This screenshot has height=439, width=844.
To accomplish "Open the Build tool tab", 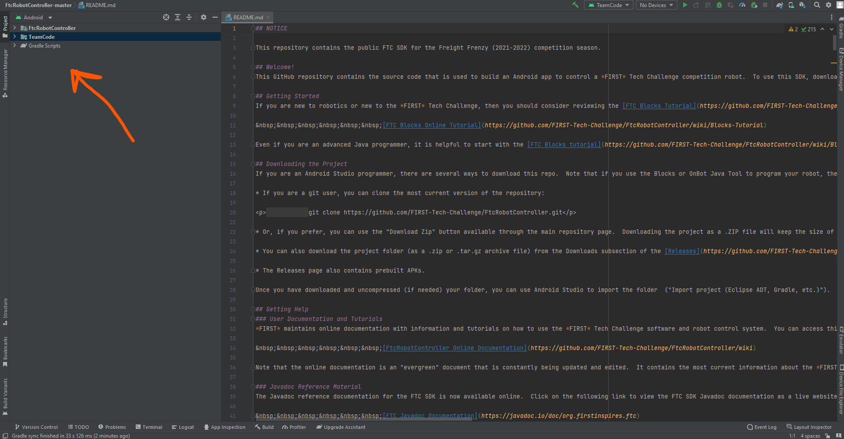I will pos(264,427).
